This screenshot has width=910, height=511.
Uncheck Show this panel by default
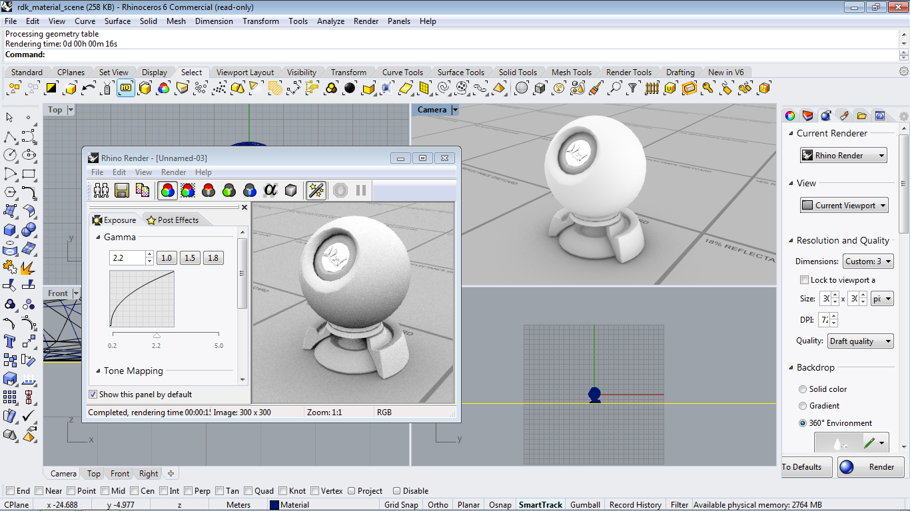93,395
